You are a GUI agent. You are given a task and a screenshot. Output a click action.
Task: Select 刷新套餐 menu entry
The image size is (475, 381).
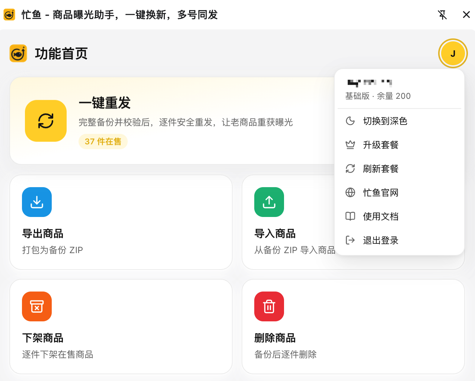[399, 169]
